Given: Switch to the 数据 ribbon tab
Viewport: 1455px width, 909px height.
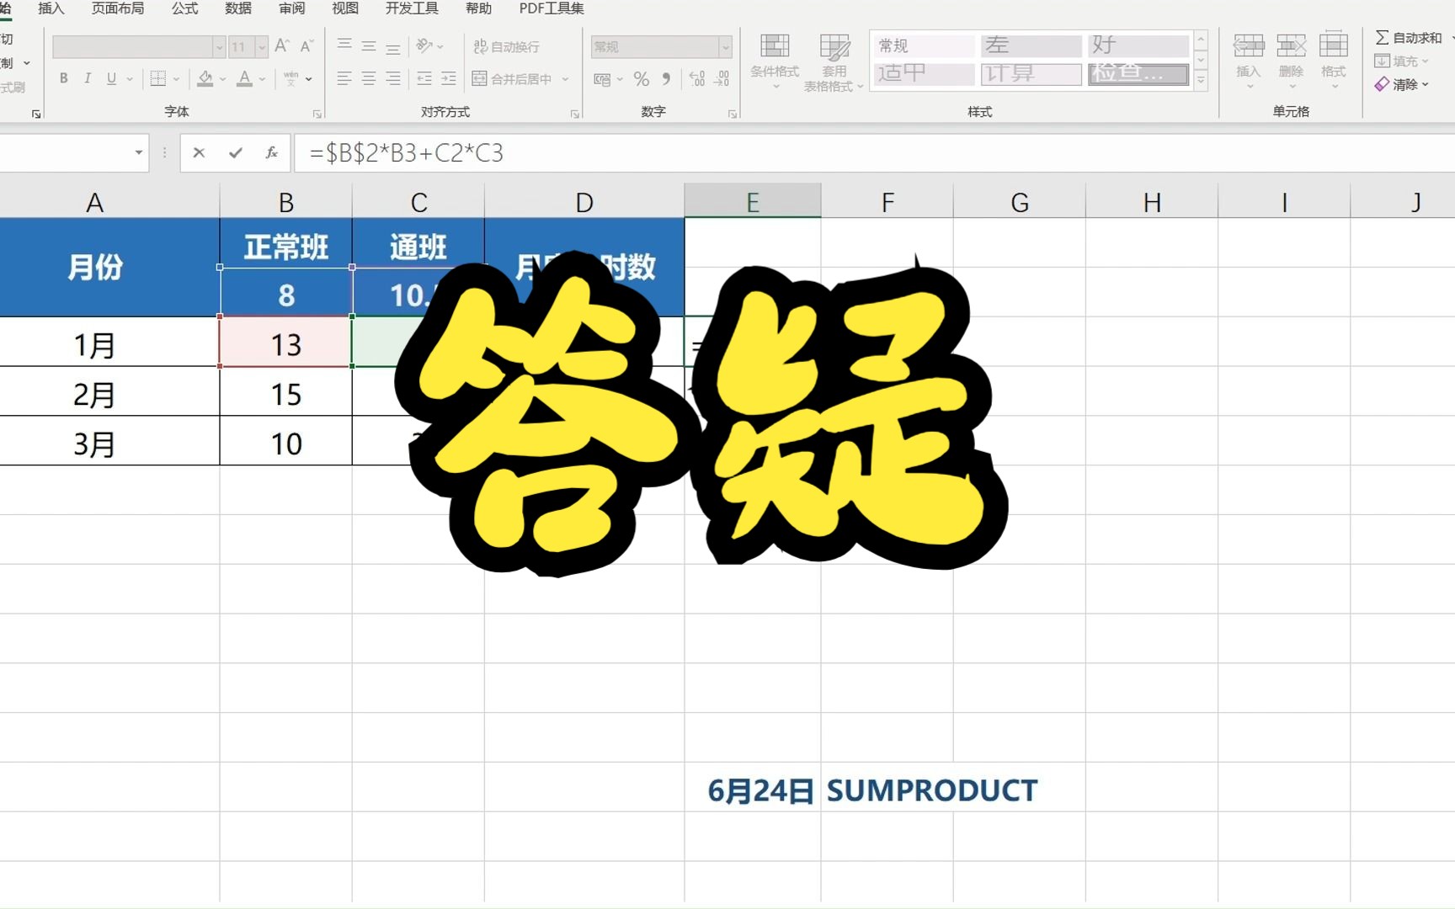Looking at the screenshot, I should (x=237, y=9).
